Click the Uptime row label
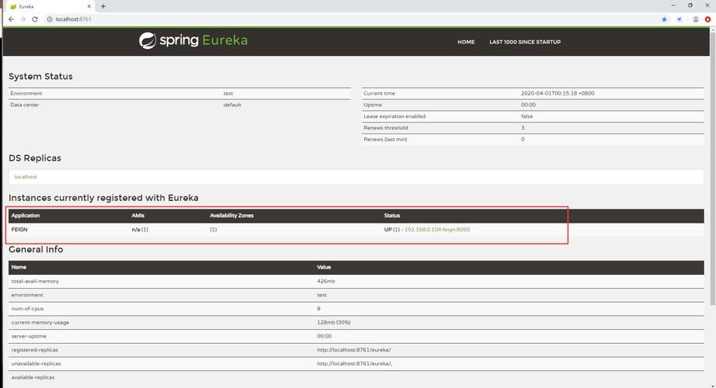The width and height of the screenshot is (716, 388). tap(373, 105)
